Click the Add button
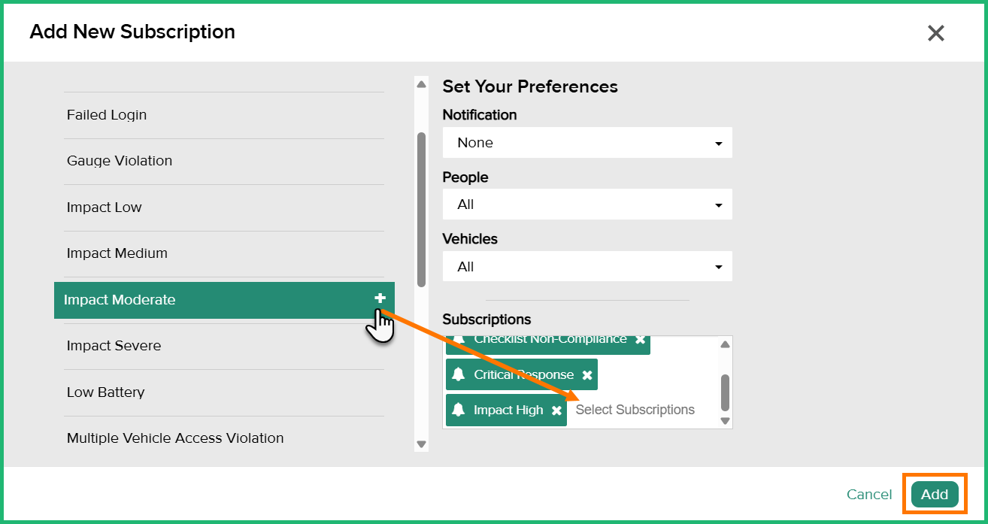988x524 pixels. tap(935, 494)
